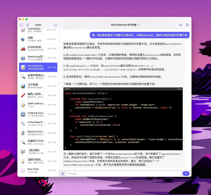Viewport: 211px width, 195px height.
Task: Click the magnifier icon of 机器学习中的 chat
Action: [23, 143]
